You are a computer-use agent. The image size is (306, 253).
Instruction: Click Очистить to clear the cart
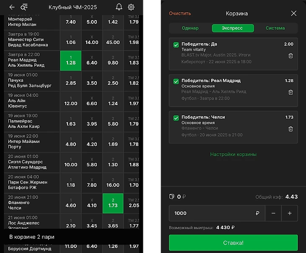(x=180, y=13)
